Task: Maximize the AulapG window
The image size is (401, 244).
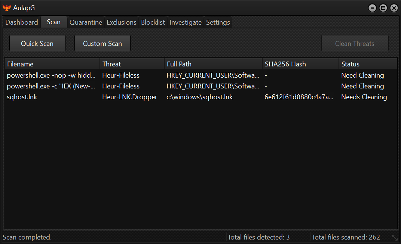Action: pyautogui.click(x=383, y=8)
